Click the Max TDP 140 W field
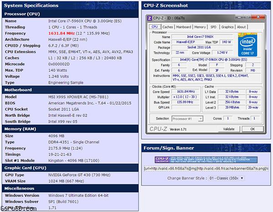 pos(226,42)
